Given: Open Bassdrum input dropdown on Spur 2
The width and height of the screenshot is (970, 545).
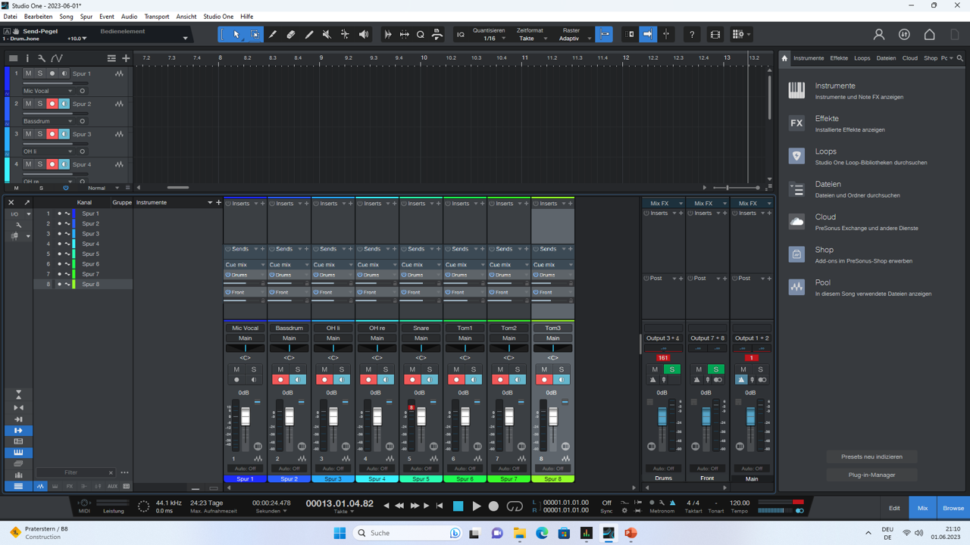Looking at the screenshot, I should point(47,121).
